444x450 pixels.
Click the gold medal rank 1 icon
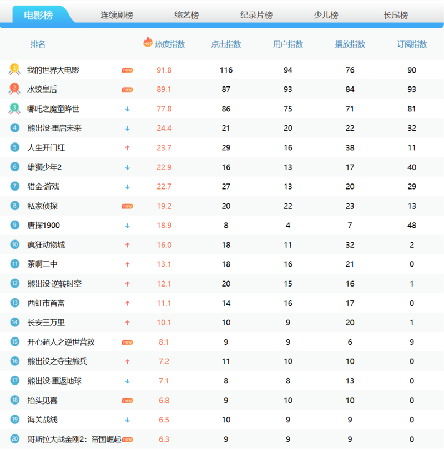tap(14, 70)
